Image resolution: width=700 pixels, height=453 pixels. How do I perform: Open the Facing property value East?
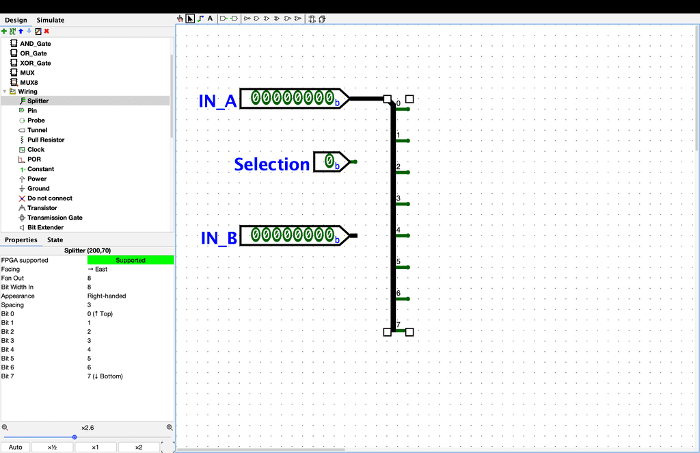[x=130, y=269]
